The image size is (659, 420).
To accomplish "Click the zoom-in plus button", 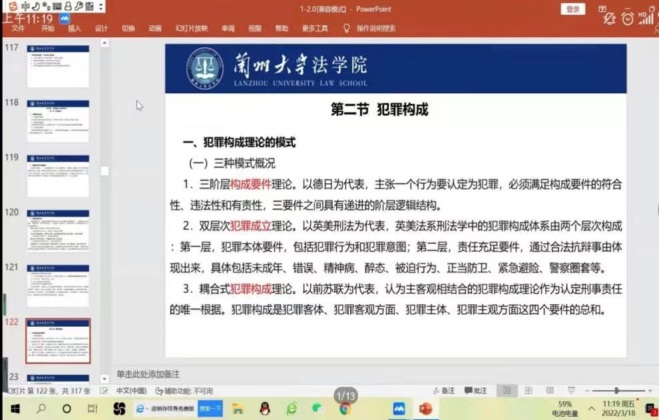I will [x=650, y=391].
